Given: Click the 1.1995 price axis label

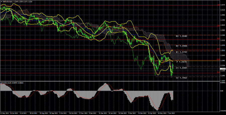Looking at the screenshot, I should 223,76.
